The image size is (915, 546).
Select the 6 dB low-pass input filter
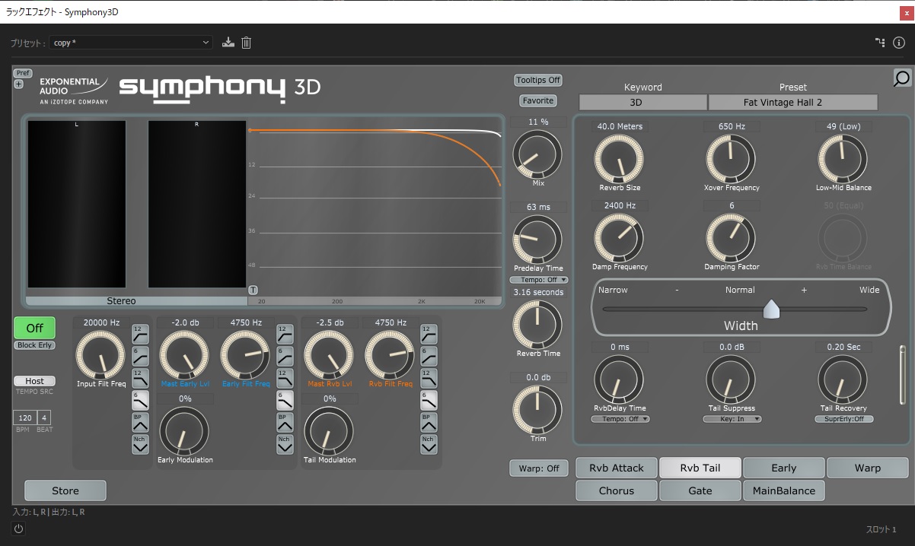click(x=140, y=399)
